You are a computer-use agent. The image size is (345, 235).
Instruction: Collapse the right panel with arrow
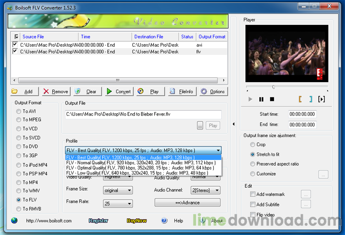click(x=233, y=124)
